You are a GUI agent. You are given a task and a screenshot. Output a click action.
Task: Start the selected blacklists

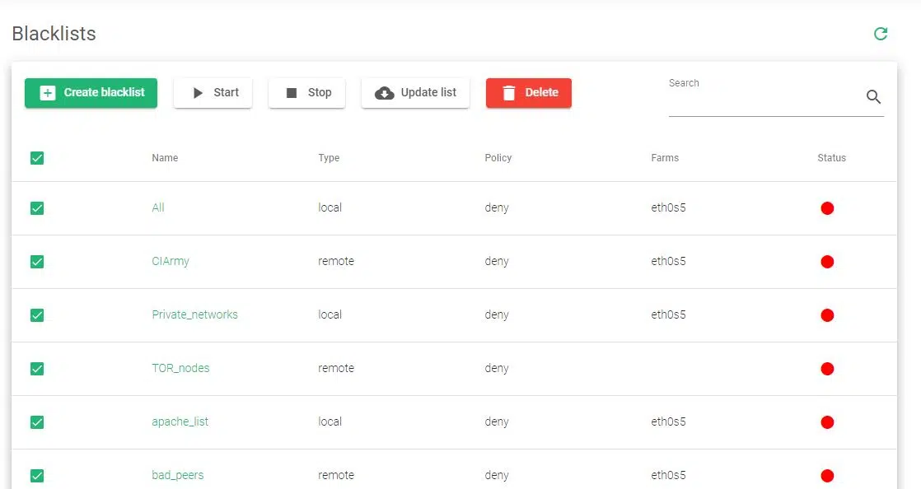pyautogui.click(x=213, y=93)
